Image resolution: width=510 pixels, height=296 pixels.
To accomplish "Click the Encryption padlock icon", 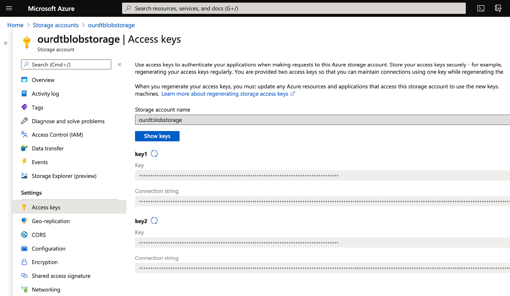I will click(x=24, y=262).
